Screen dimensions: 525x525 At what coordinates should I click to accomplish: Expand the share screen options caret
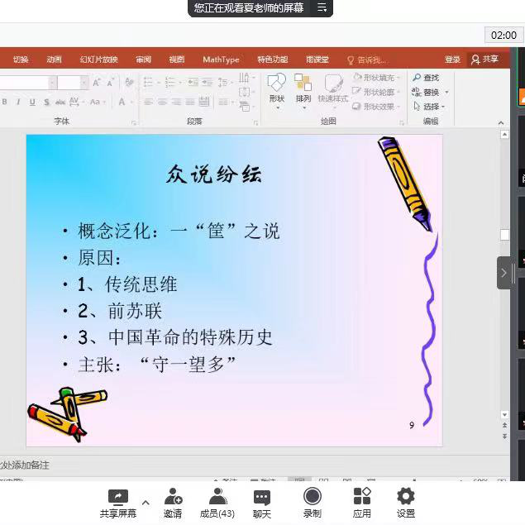coord(146,502)
